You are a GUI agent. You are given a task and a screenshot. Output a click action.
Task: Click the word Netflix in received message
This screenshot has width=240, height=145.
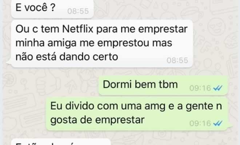click(x=78, y=29)
